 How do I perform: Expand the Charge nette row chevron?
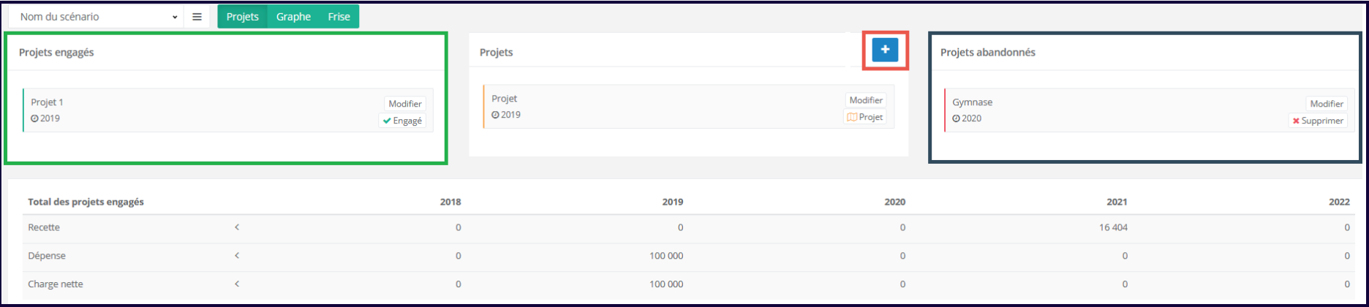(x=237, y=284)
